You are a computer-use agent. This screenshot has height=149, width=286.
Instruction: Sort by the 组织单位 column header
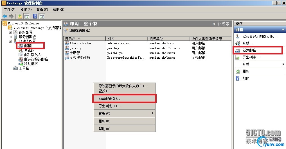tap(169, 38)
